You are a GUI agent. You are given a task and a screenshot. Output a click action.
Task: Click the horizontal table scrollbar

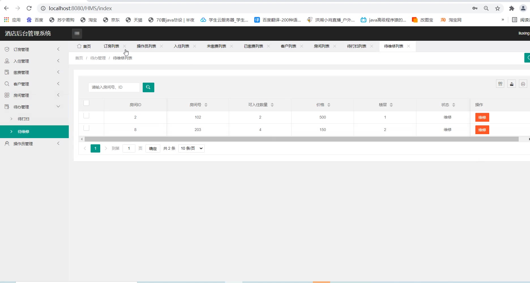point(302,139)
